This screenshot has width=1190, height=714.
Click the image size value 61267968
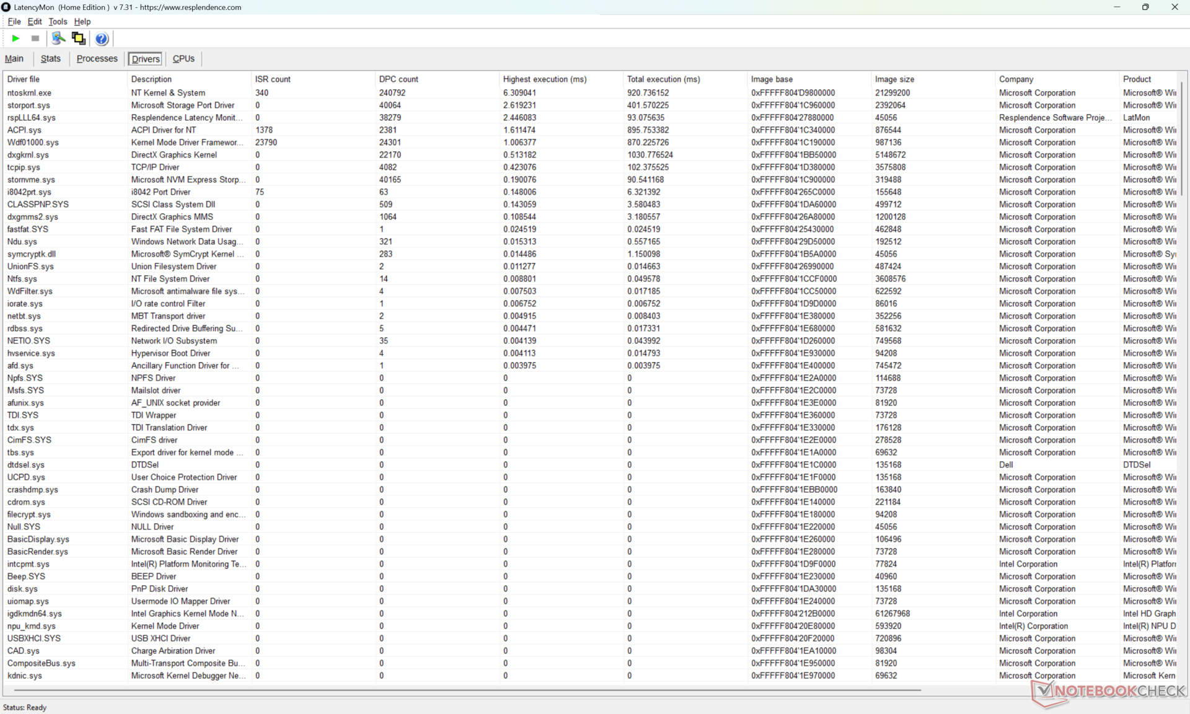click(x=892, y=614)
